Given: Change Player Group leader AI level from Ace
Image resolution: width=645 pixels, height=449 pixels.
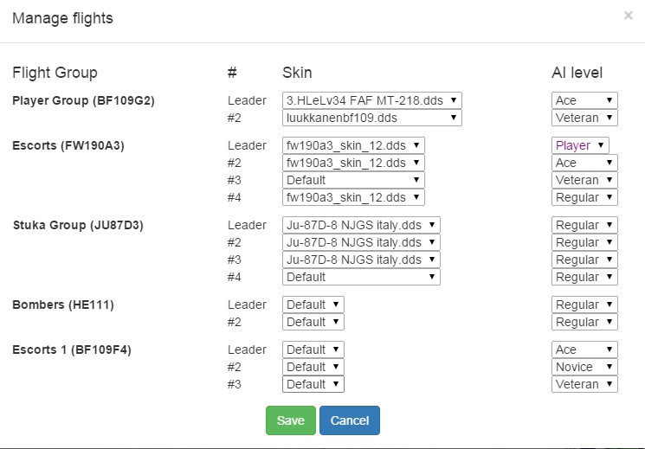Looking at the screenshot, I should pyautogui.click(x=584, y=100).
